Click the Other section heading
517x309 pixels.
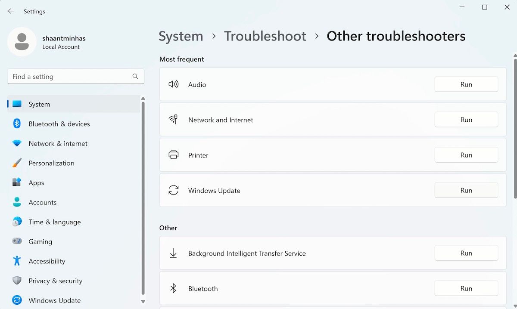tap(168, 228)
